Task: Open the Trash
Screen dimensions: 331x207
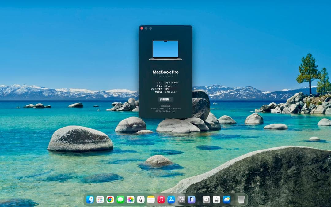Action: coord(241,199)
